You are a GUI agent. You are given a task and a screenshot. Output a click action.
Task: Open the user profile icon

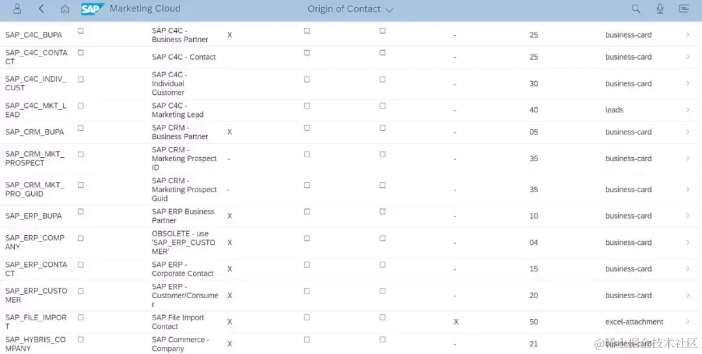pos(17,8)
